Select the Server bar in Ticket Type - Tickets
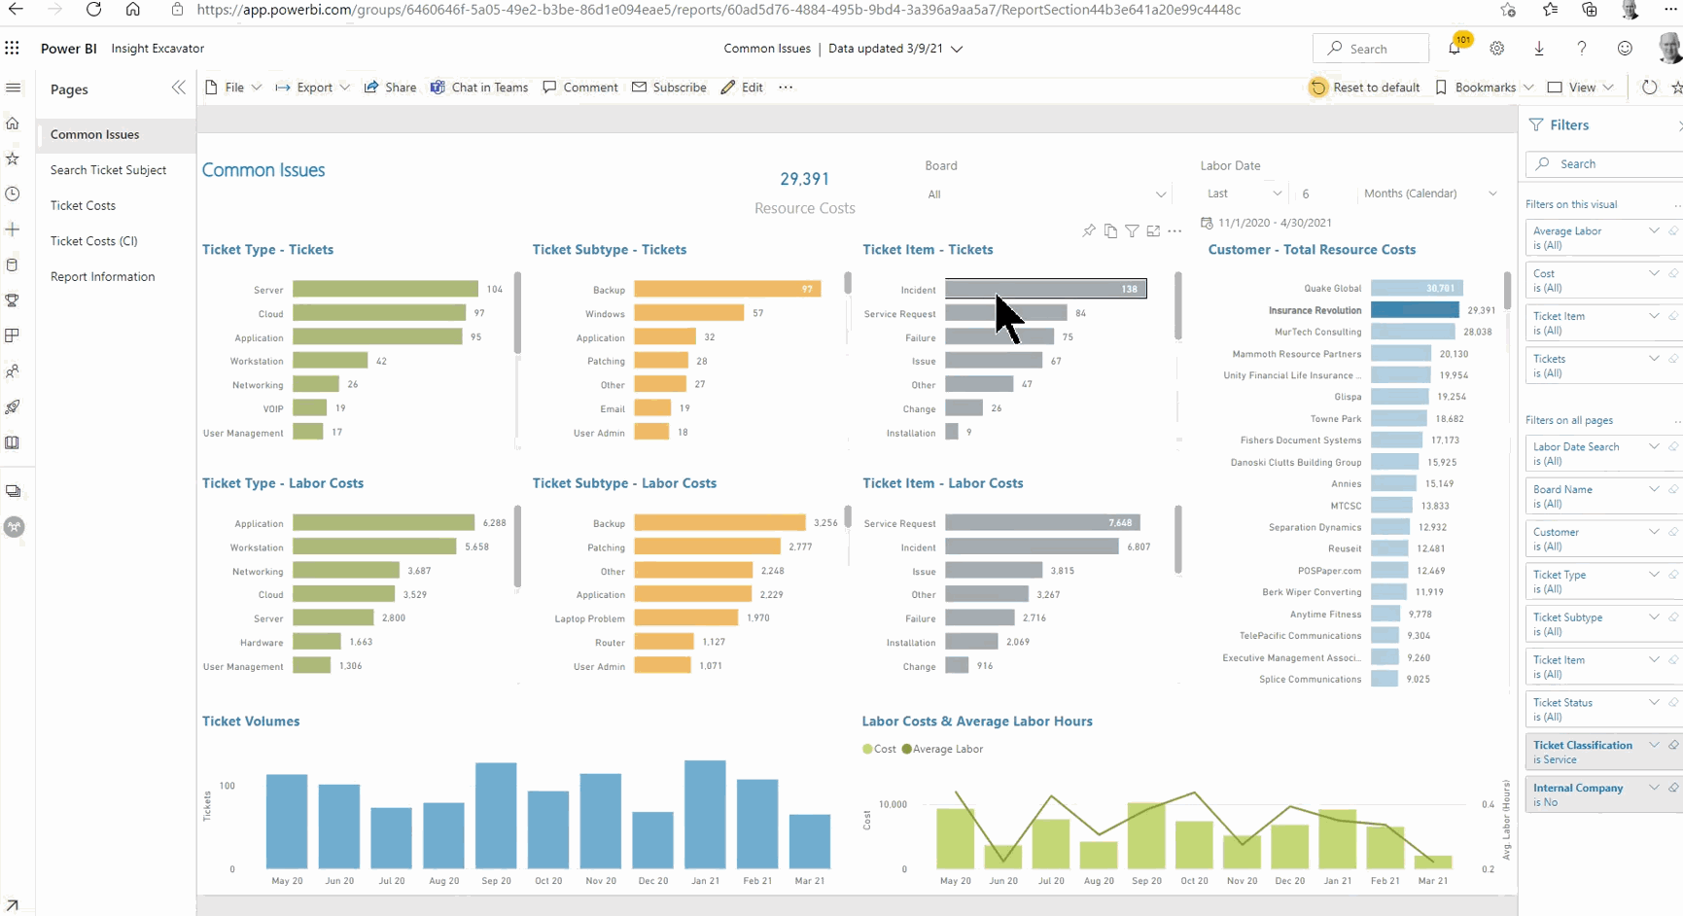 385,289
